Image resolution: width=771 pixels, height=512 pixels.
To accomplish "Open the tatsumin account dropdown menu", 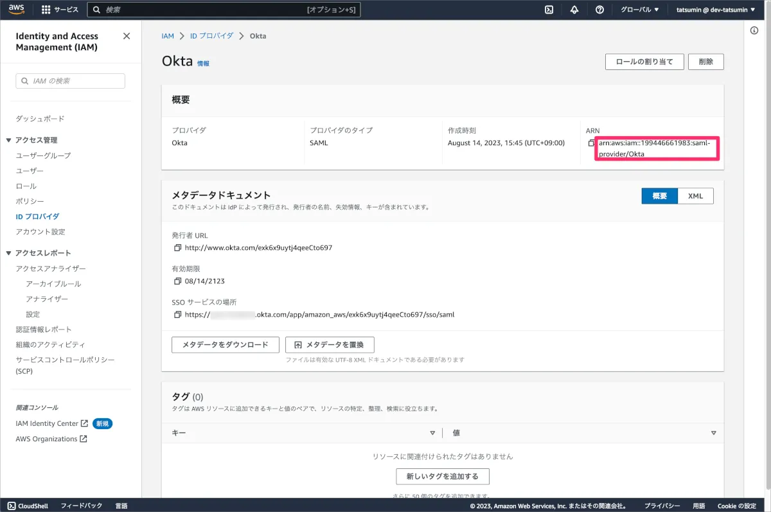I will 715,10.
